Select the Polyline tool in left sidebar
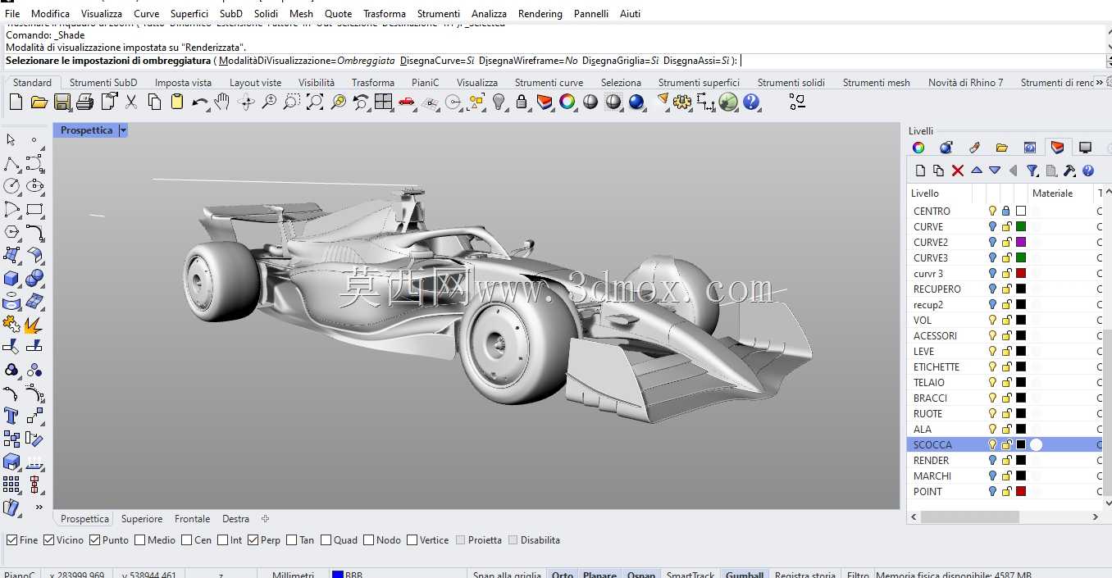 11,164
